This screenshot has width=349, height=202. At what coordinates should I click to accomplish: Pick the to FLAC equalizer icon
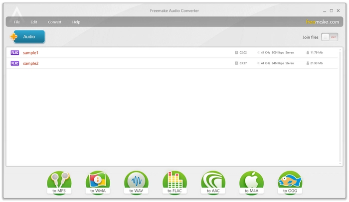174,183
